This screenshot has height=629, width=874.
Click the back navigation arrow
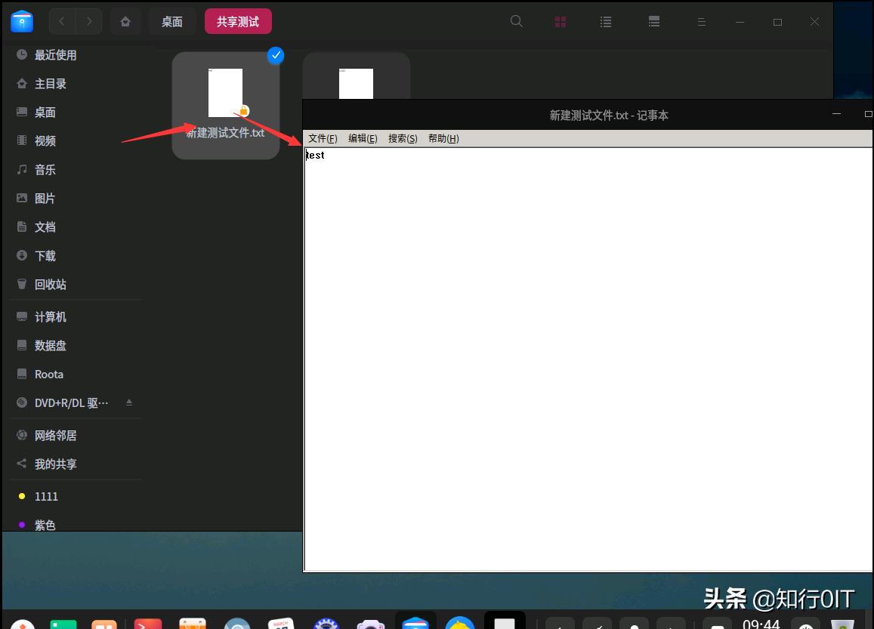click(x=62, y=21)
